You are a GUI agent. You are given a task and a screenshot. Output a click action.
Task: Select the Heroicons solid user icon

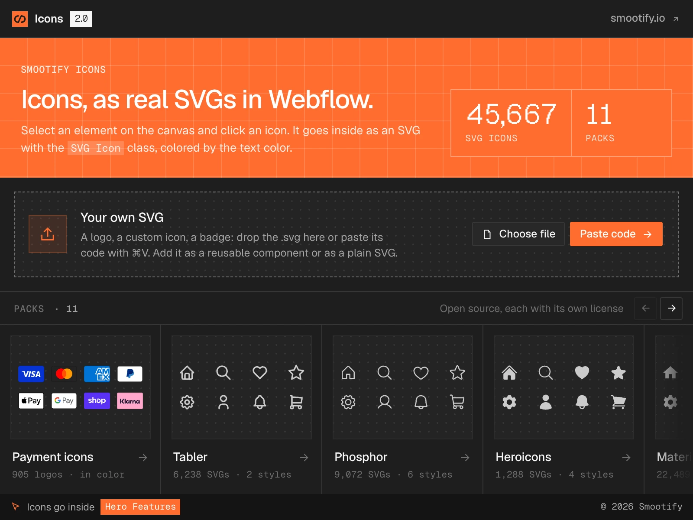(x=546, y=402)
